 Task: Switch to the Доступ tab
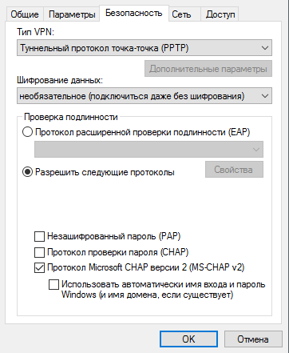pos(220,14)
